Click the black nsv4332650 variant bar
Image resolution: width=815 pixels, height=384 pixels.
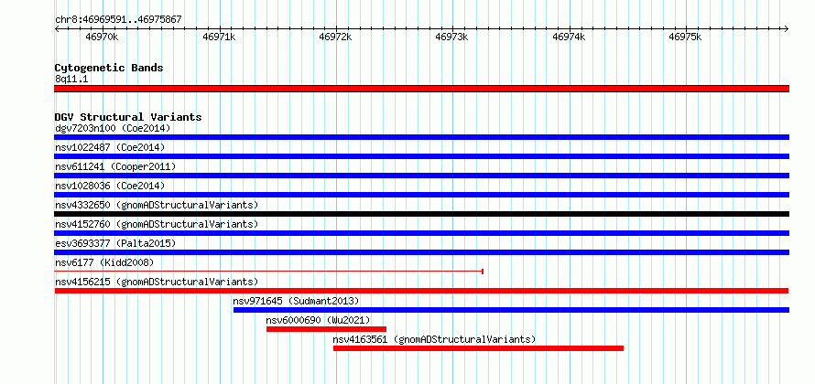click(421, 214)
